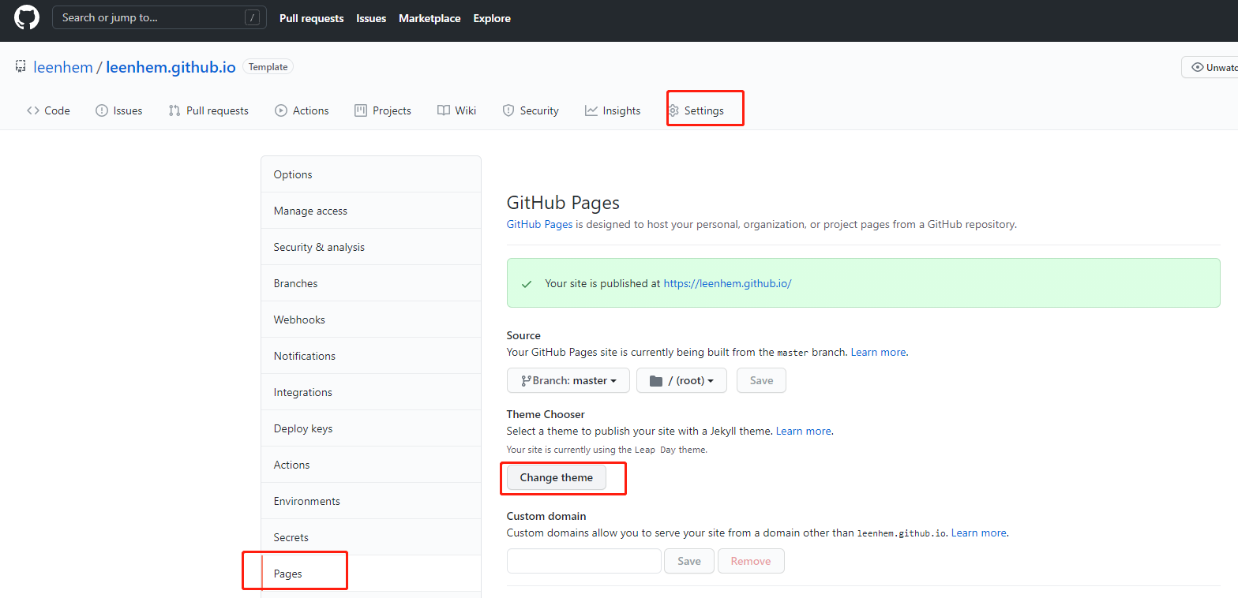This screenshot has width=1238, height=598.
Task: Click Issues in top navigation bar
Action: click(x=371, y=18)
